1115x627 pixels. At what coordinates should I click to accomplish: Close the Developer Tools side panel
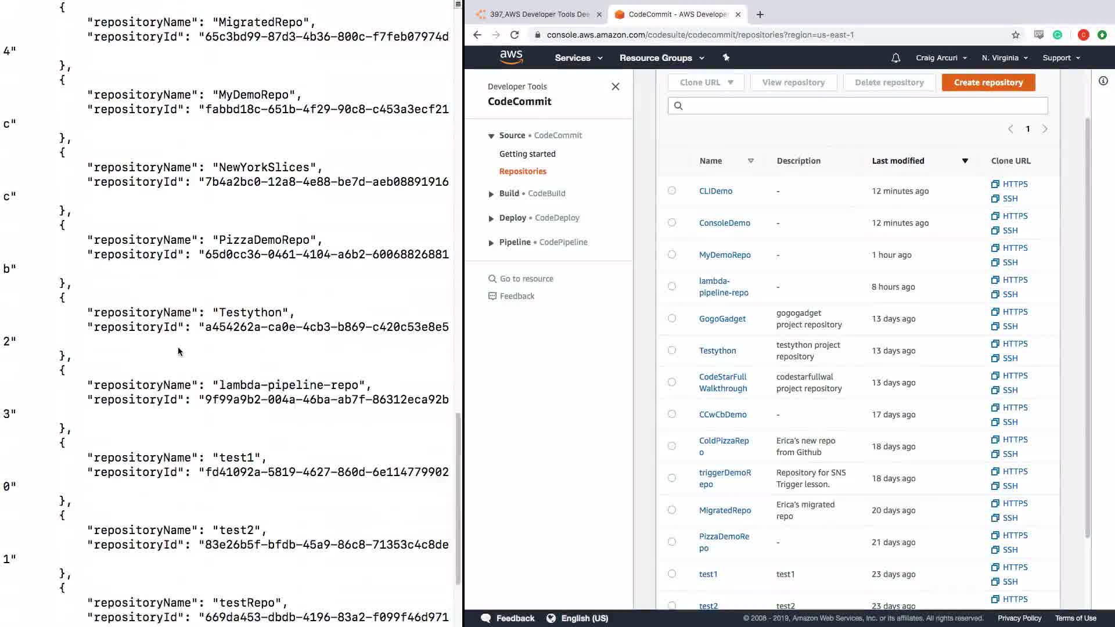click(616, 87)
